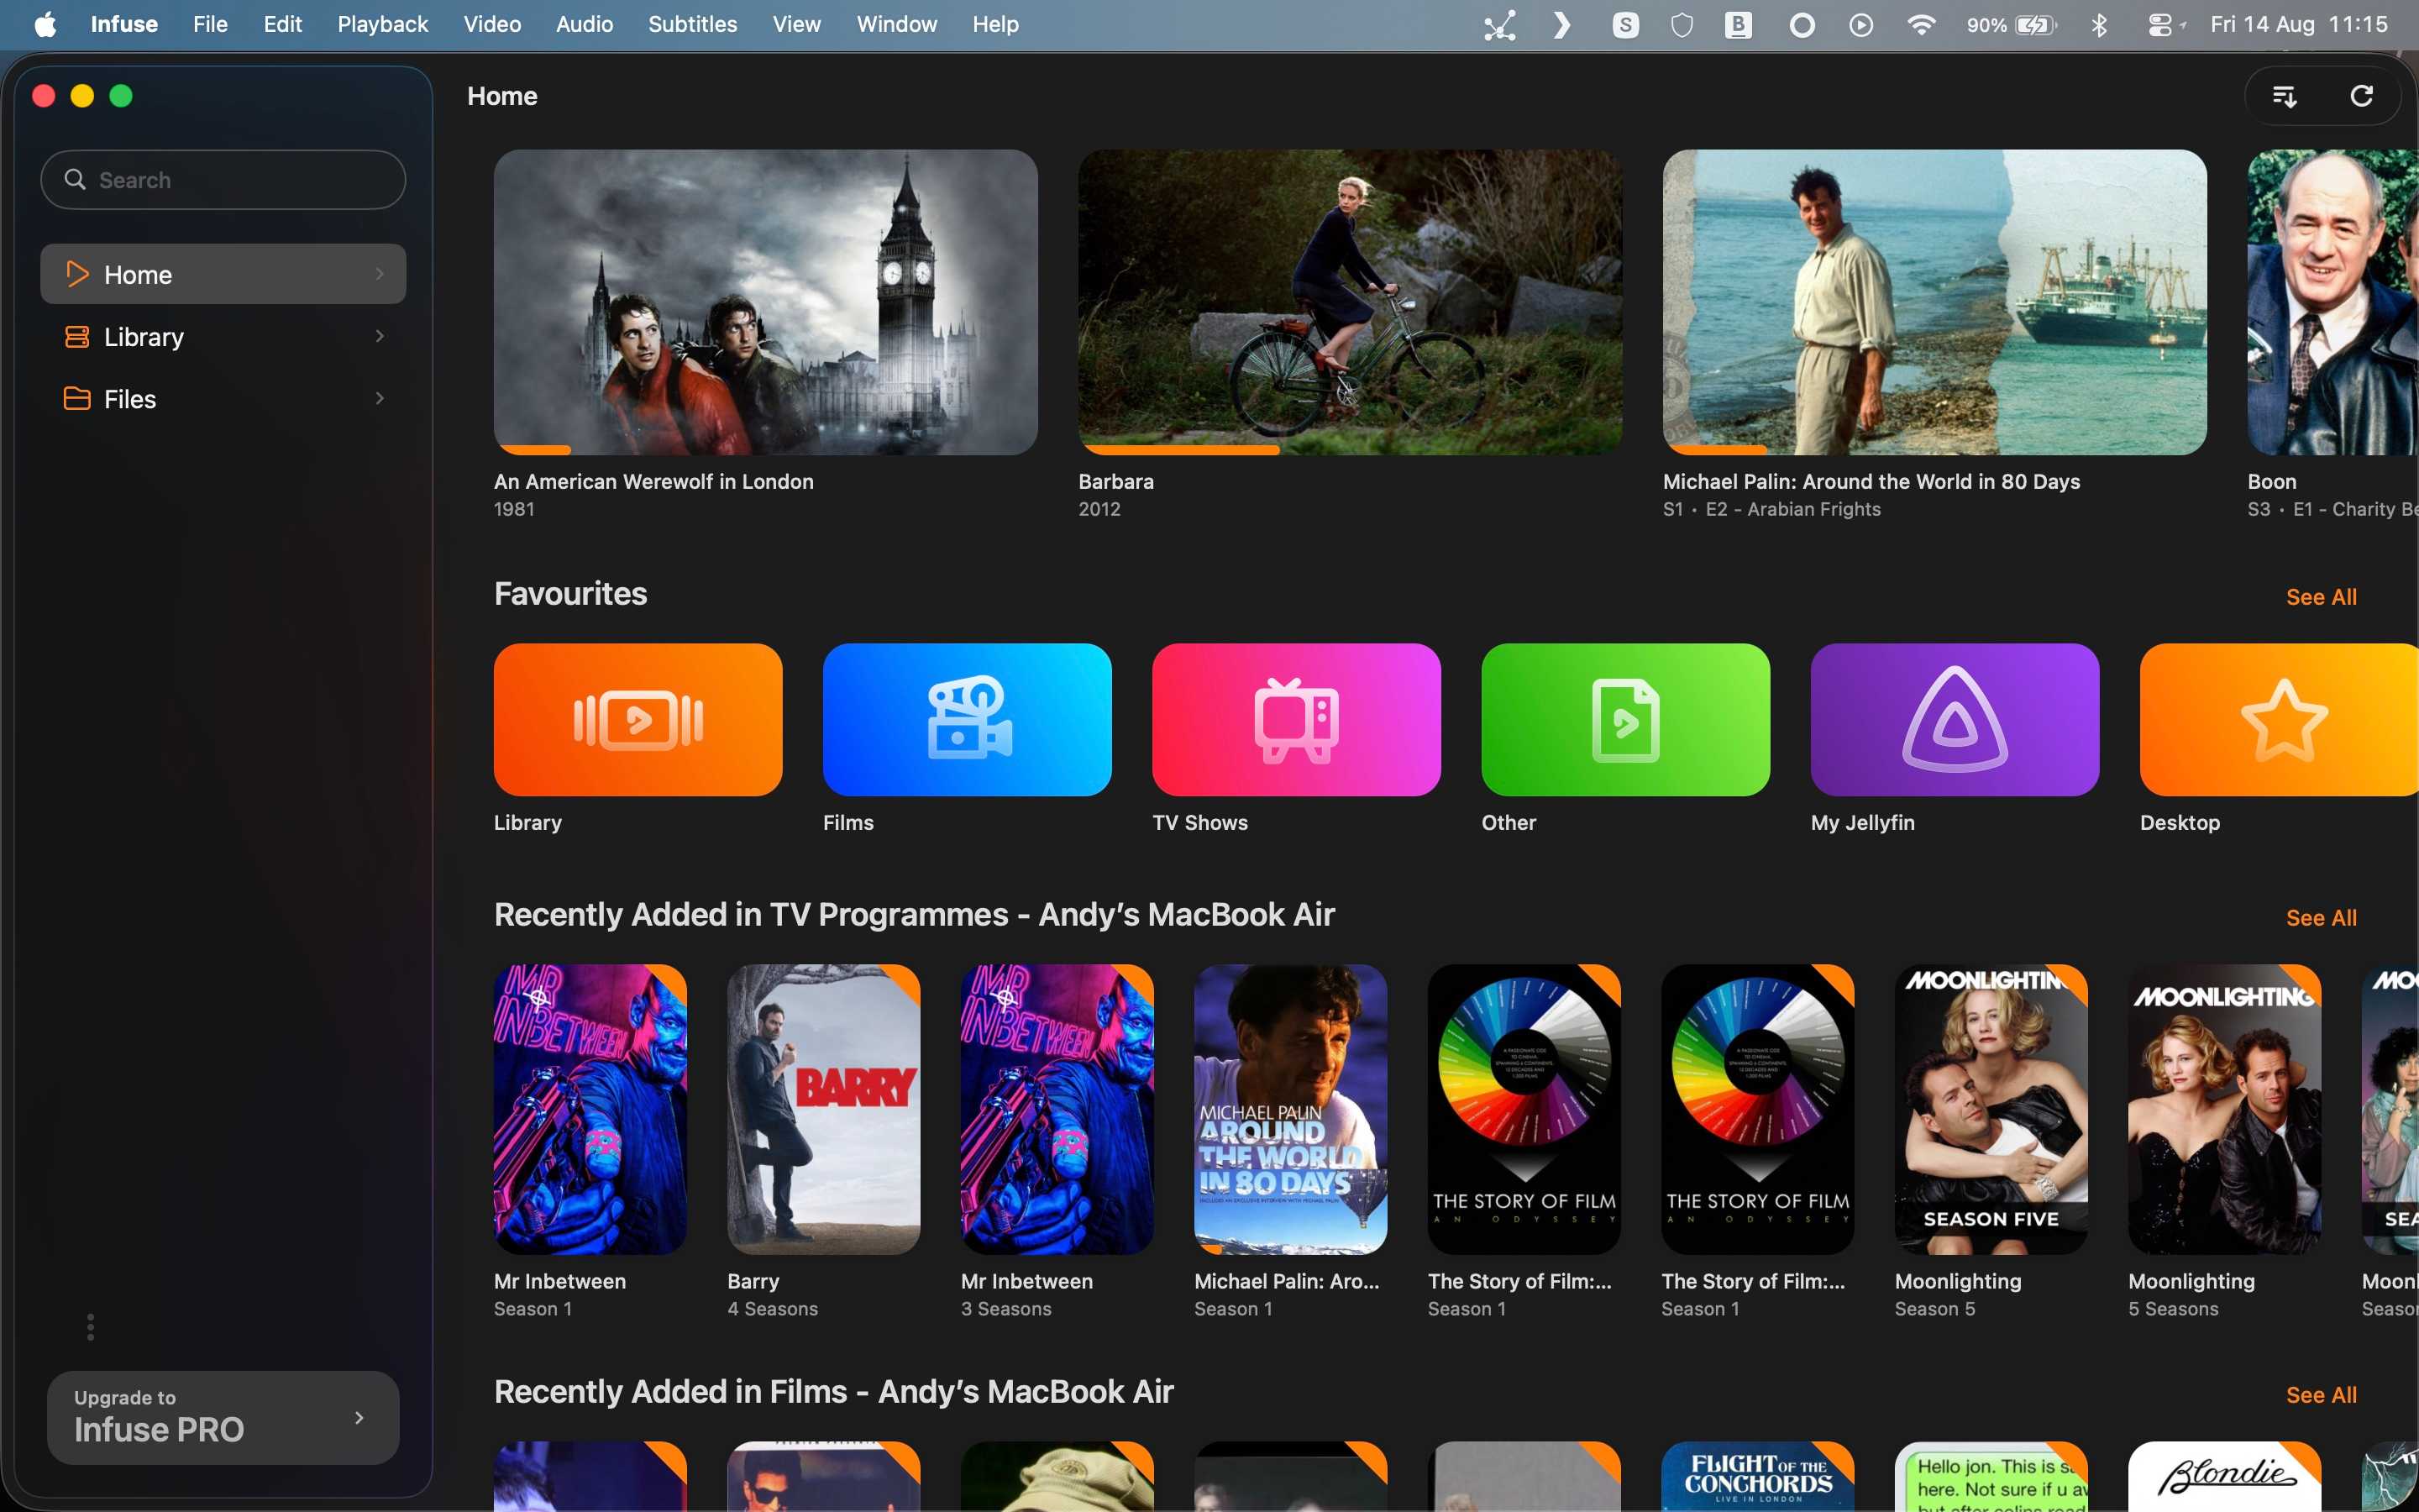
Task: Open the Desktop favourite star tile
Action: point(2279,719)
